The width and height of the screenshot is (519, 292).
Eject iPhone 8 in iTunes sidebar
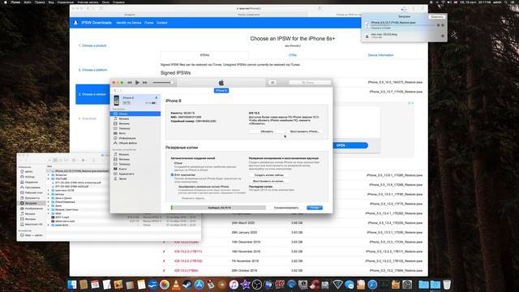(157, 97)
